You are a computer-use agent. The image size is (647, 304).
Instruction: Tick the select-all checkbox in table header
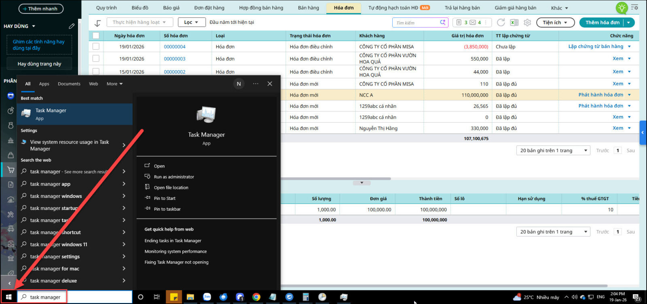96,36
